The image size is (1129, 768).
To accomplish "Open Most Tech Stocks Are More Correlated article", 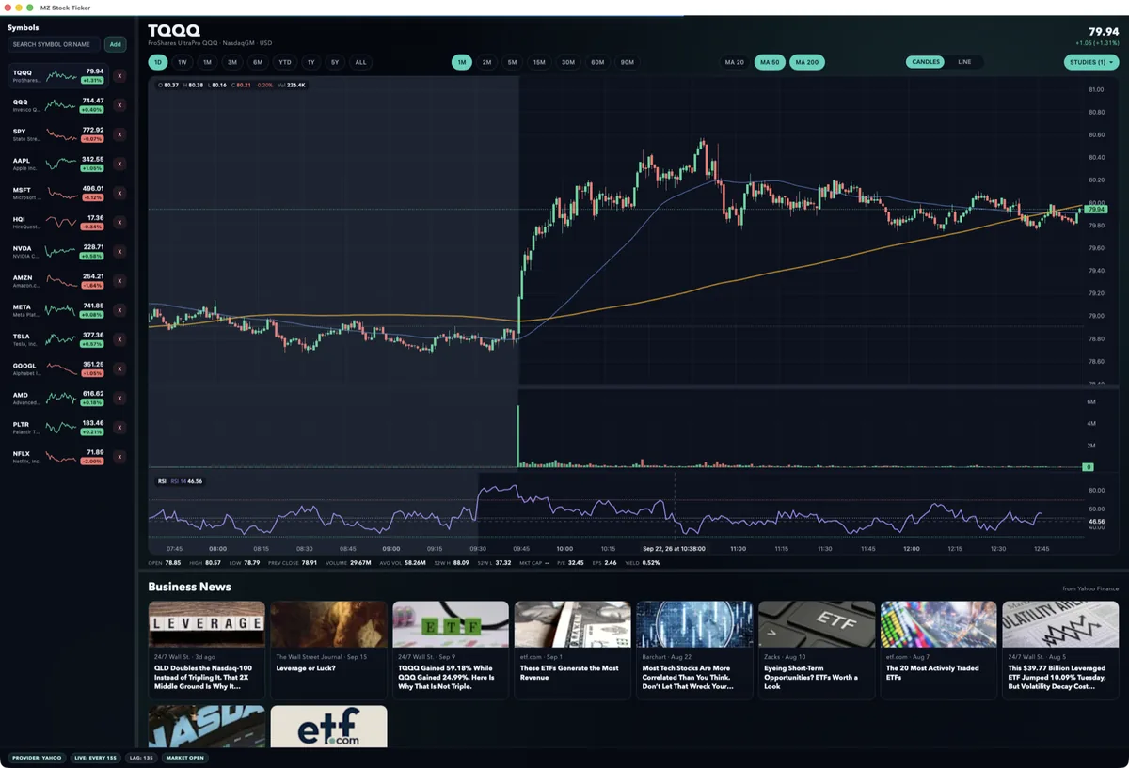I will pos(694,650).
